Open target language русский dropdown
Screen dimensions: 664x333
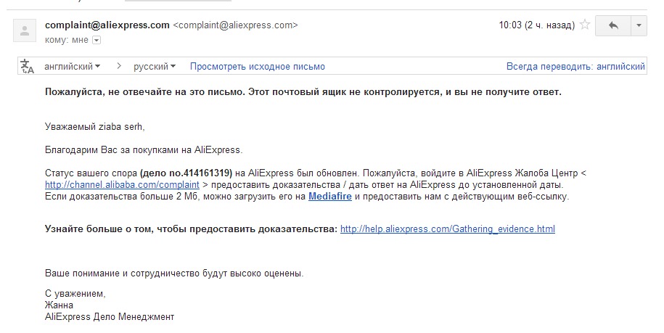click(155, 67)
